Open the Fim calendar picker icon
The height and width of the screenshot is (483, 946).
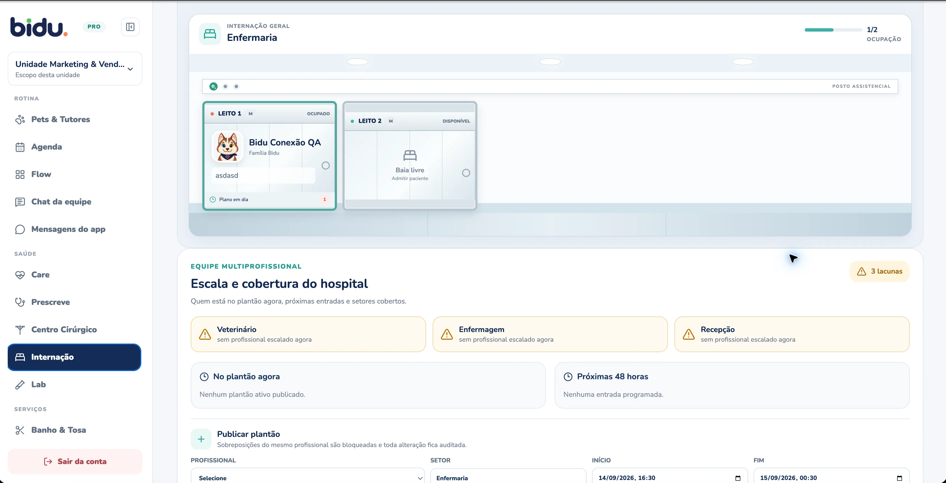pos(899,478)
